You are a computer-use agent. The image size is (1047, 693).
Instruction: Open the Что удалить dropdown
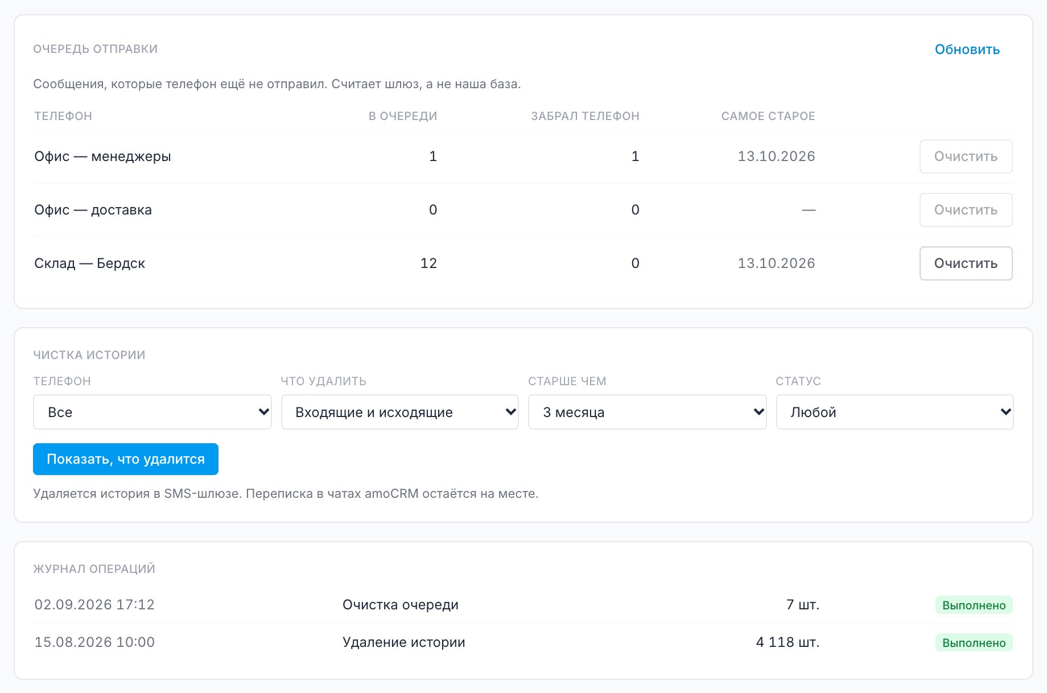coord(400,412)
